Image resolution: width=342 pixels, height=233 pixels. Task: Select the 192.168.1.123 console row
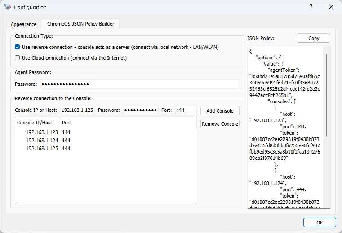(x=42, y=132)
